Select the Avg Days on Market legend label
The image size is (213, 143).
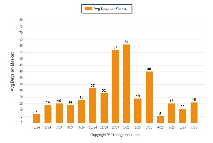point(110,9)
